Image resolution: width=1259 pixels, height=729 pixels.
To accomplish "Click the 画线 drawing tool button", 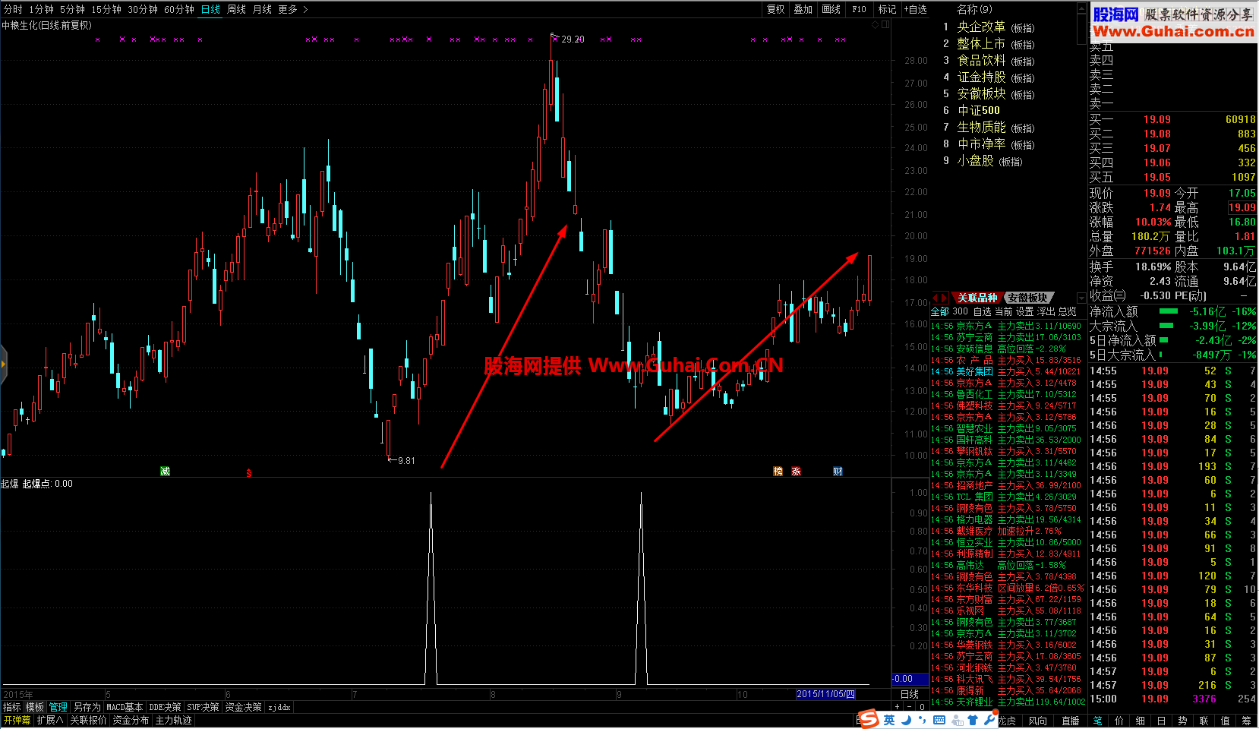I will (831, 9).
